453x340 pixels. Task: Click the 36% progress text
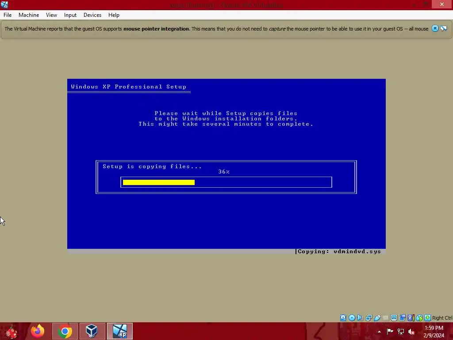coord(224,172)
